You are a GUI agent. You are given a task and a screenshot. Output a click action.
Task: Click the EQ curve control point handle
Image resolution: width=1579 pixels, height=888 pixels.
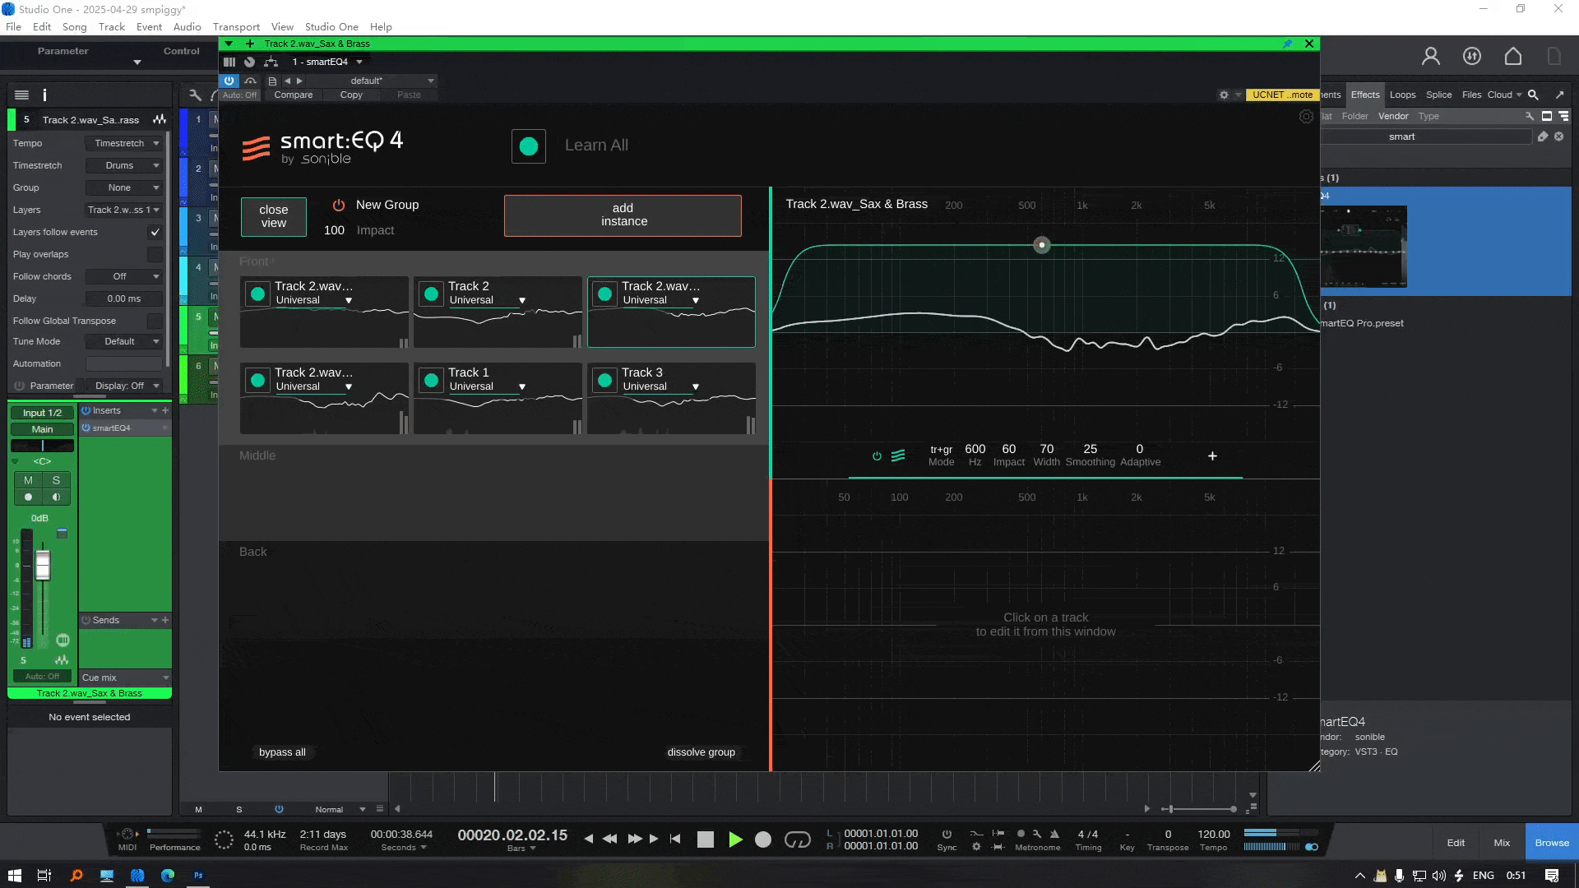[1042, 245]
